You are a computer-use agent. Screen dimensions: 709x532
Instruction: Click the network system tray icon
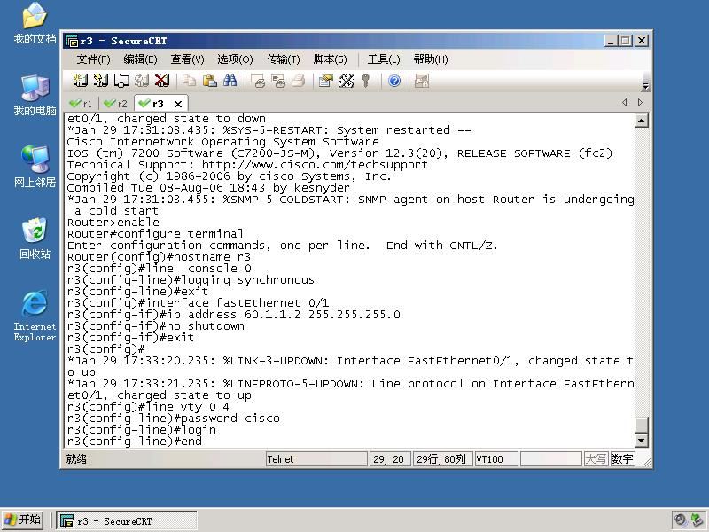tap(697, 520)
